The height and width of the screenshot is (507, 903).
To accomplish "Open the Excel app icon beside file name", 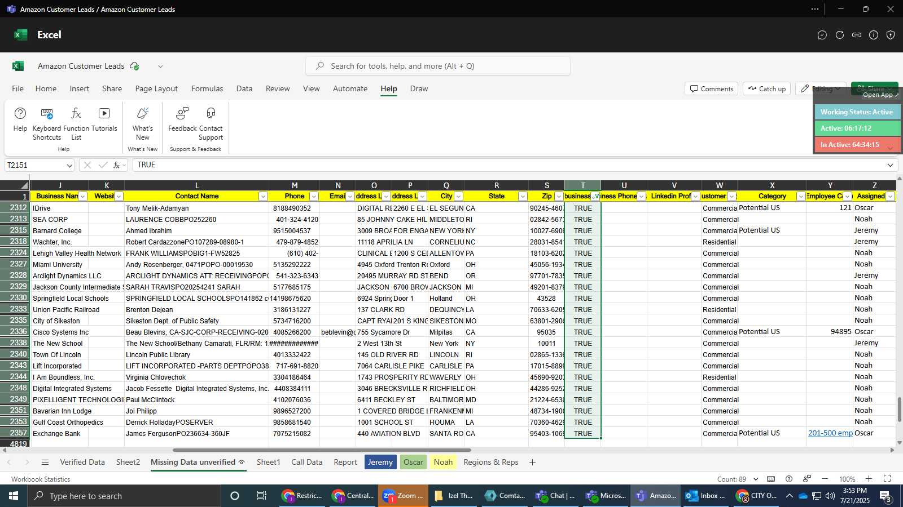I will [x=18, y=66].
